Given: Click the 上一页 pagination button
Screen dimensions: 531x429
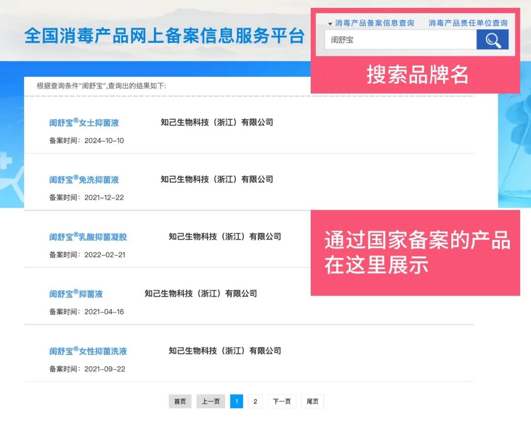Looking at the screenshot, I should (x=210, y=401).
